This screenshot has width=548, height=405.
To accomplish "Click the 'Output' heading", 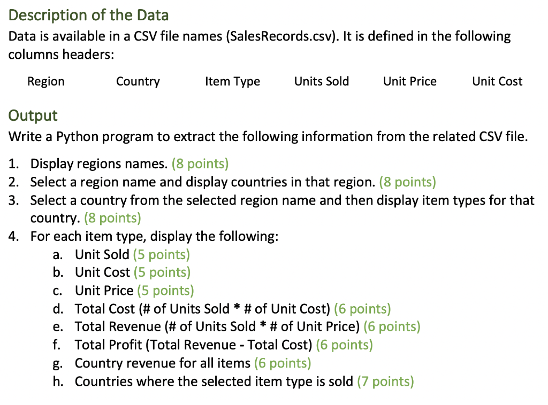I will point(33,116).
